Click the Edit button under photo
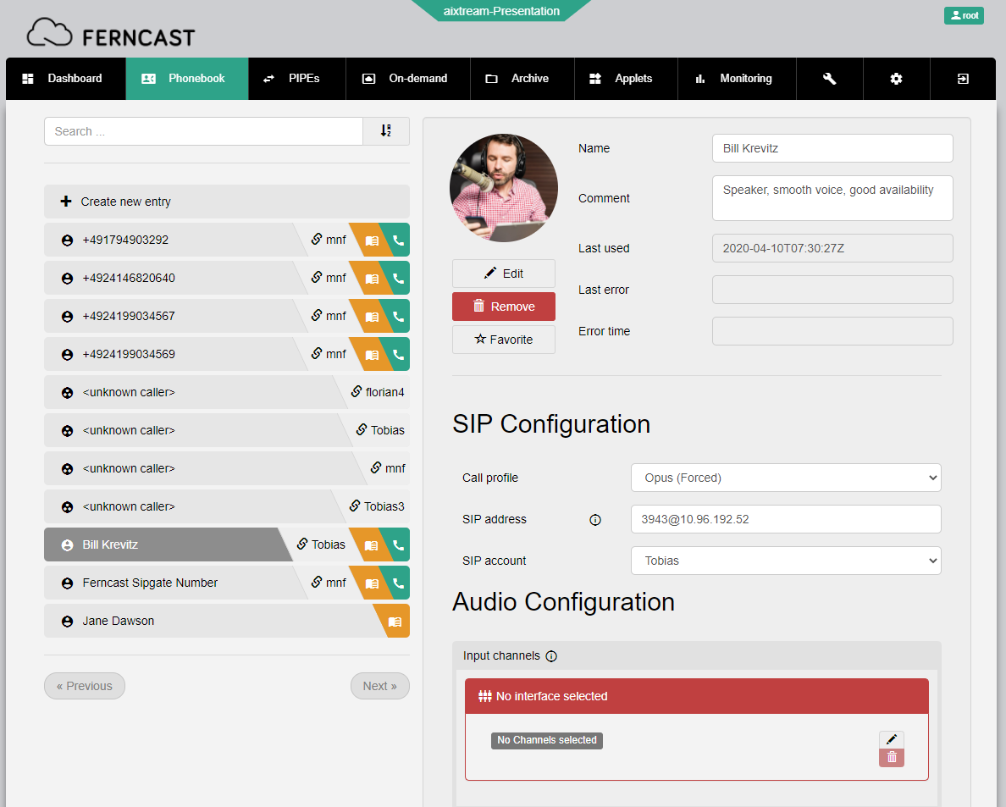This screenshot has width=1006, height=807. pos(504,274)
